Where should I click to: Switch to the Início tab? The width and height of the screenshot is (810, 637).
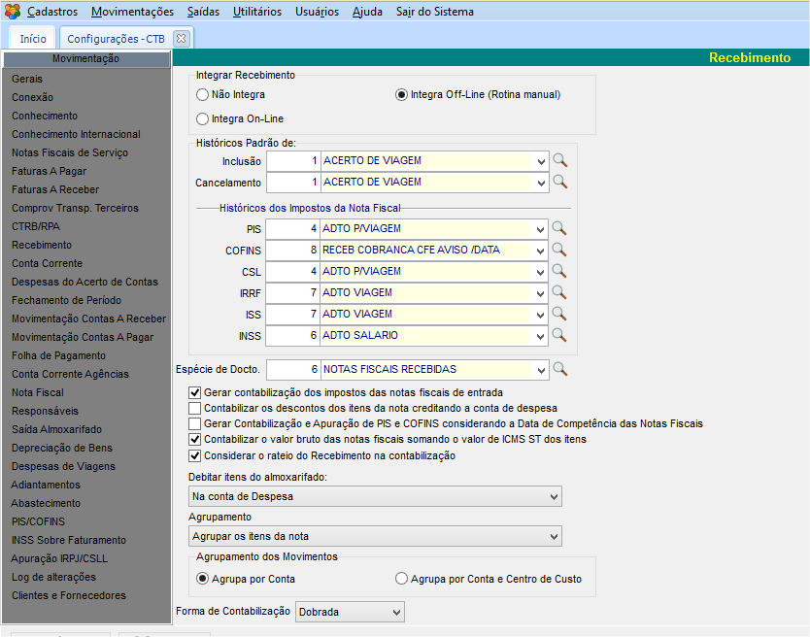(33, 39)
